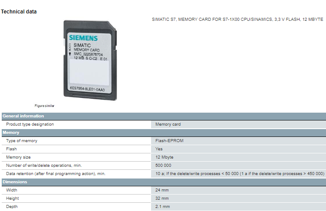Click the 'Technical data' heading
Image resolution: width=326 pixels, height=211 pixels.
tap(19, 12)
